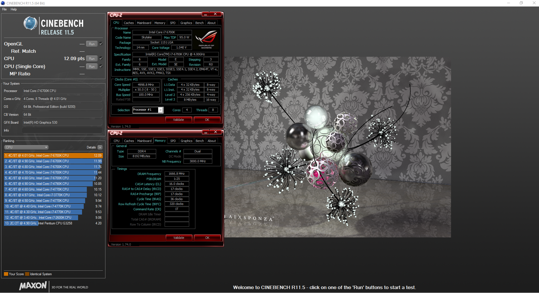Image resolution: width=539 pixels, height=293 pixels.
Task: Open About tab in upper CPU-Z window
Action: pyautogui.click(x=211, y=23)
